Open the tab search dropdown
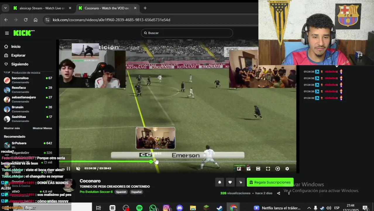Viewport: 374px width, 211px height. tap(5, 8)
